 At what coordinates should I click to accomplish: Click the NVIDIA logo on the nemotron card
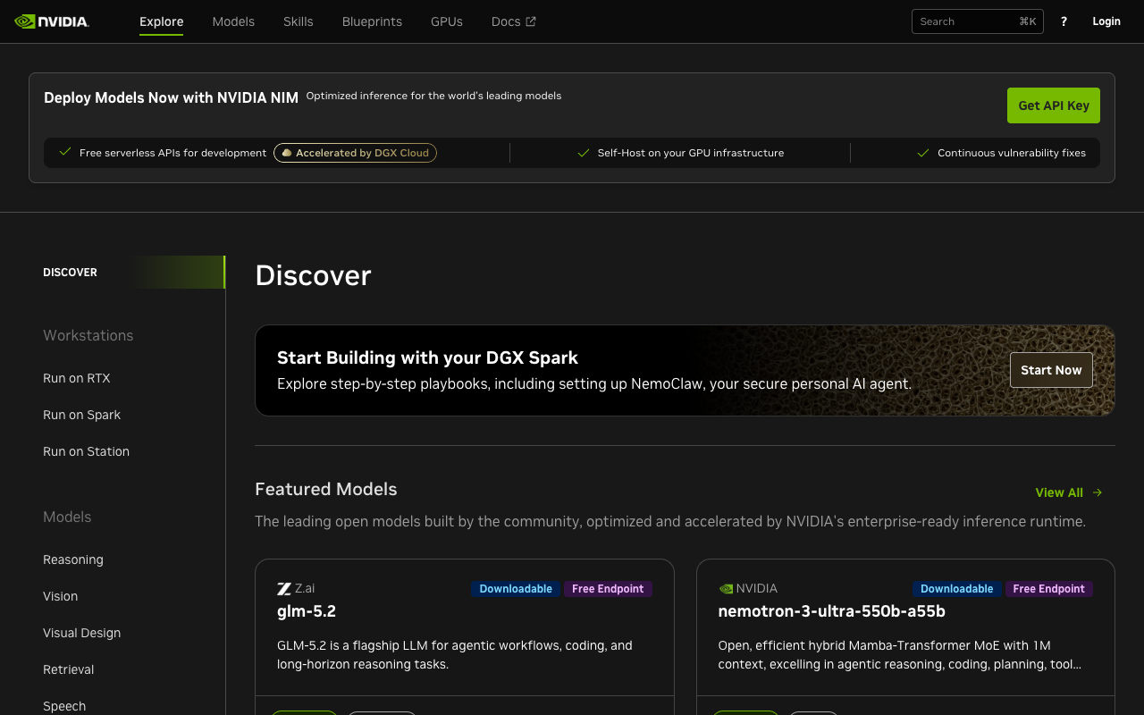726,589
